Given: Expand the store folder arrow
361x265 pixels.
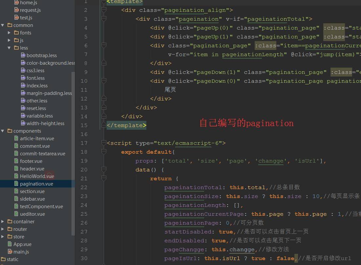Looking at the screenshot, I should click(3, 237).
